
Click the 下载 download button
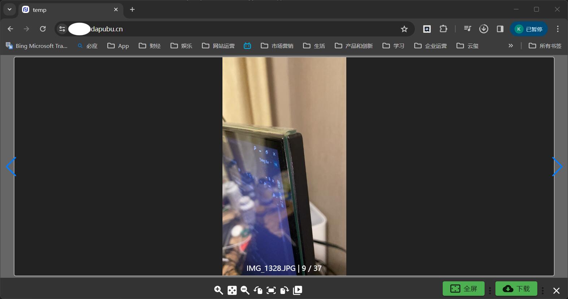click(x=516, y=289)
